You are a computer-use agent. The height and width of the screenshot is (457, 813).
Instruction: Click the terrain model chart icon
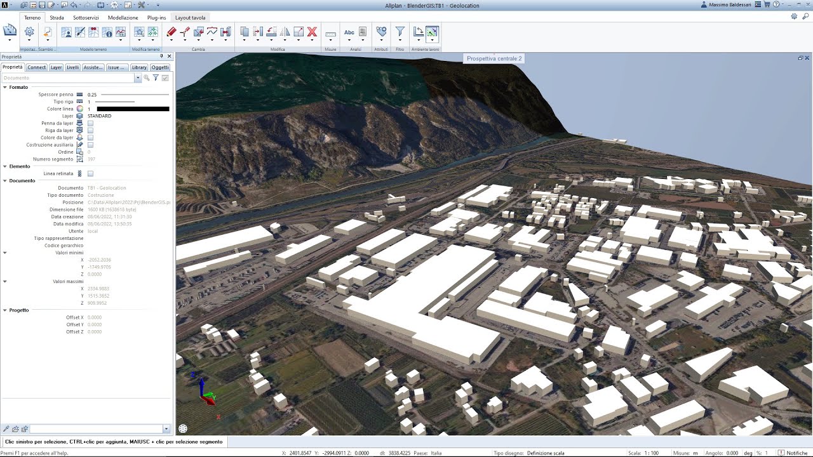click(x=121, y=32)
